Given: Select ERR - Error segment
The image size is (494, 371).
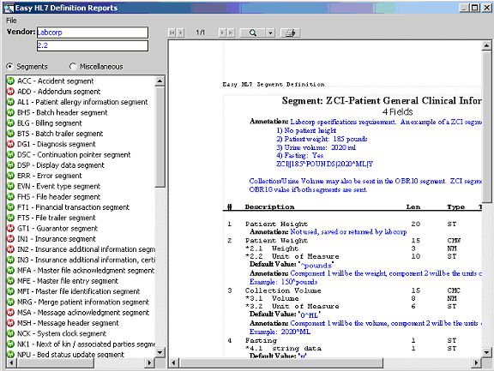Looking at the screenshot, I should click(50, 176).
